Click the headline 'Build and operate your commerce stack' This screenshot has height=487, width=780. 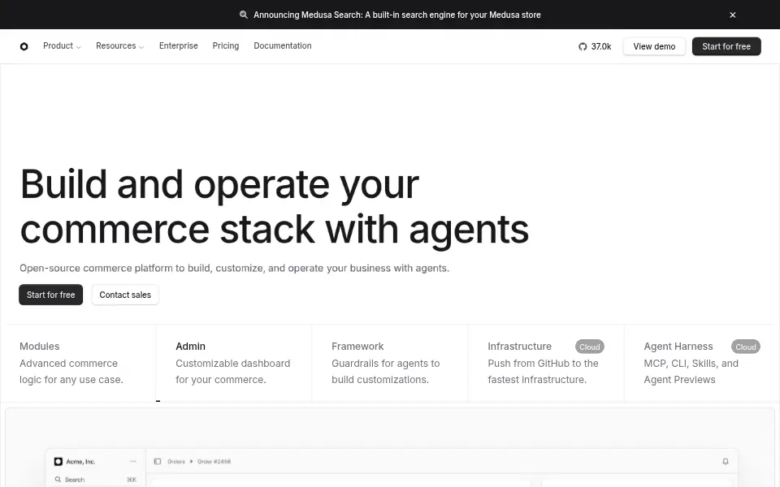[x=274, y=207]
